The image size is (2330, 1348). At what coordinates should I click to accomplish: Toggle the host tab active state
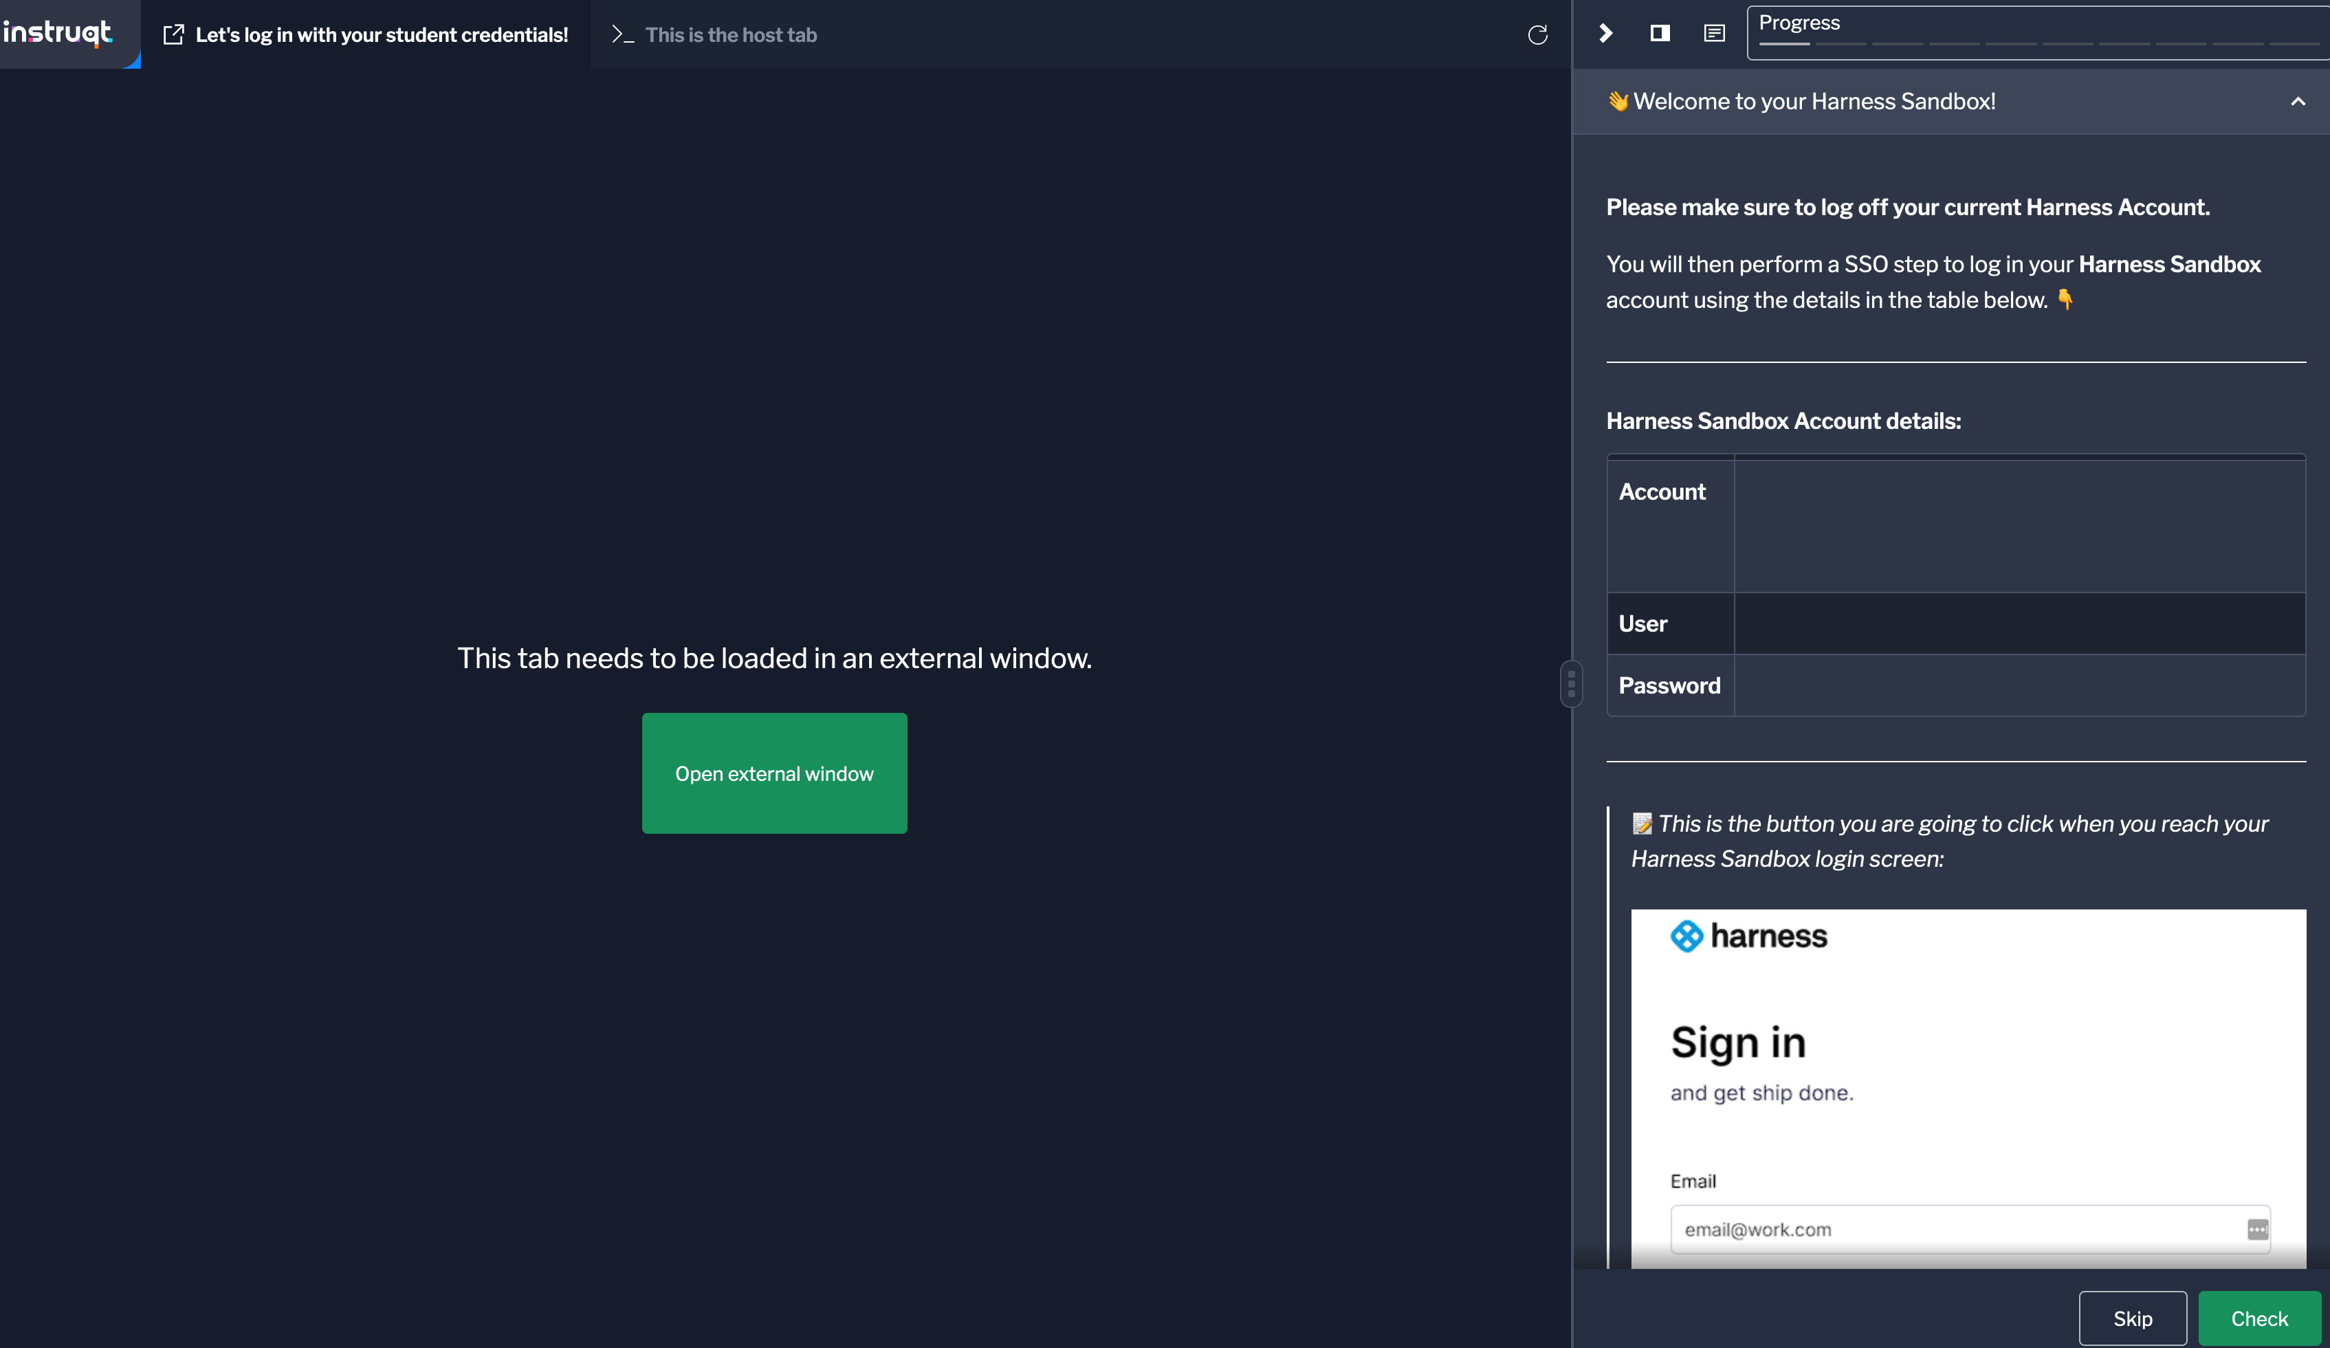coord(732,34)
